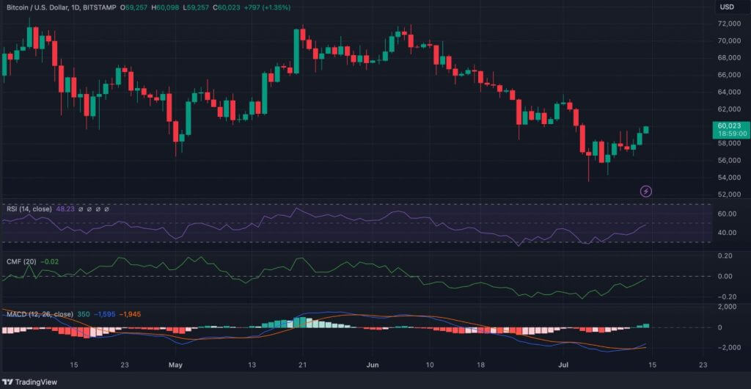Click the signal line value −1,945
The image size is (751, 389).
coord(130,314)
